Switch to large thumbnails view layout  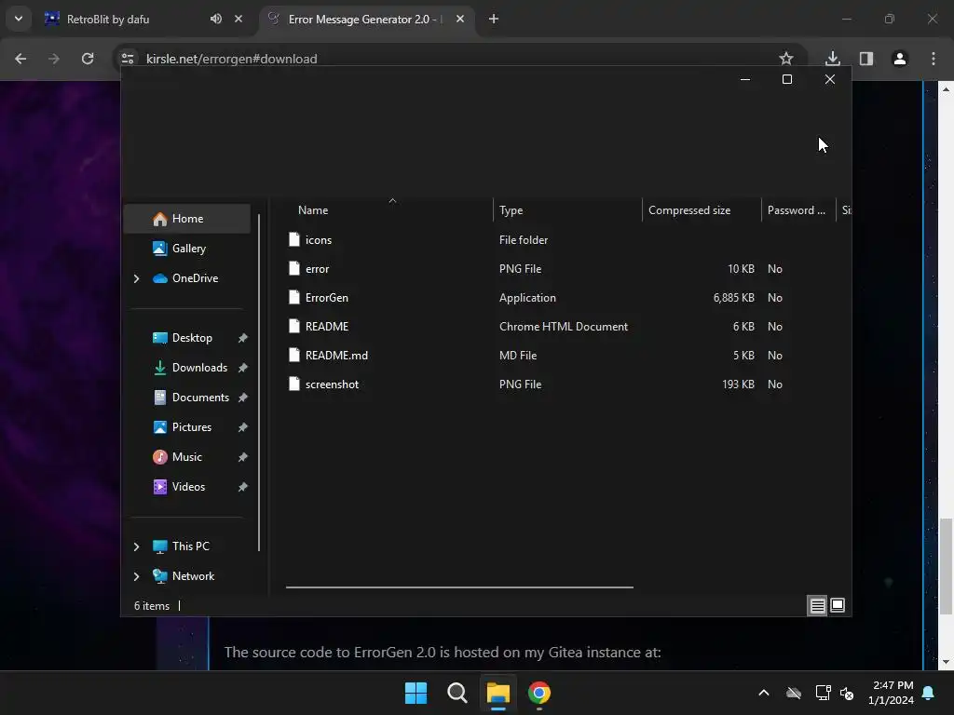click(x=838, y=605)
